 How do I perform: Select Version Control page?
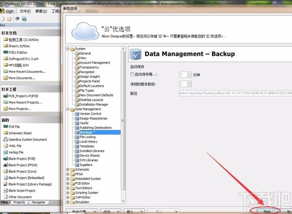coord(90,114)
